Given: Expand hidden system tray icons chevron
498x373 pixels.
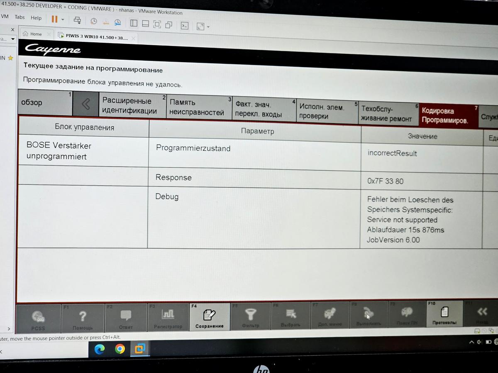Looking at the screenshot, I should 471,342.
